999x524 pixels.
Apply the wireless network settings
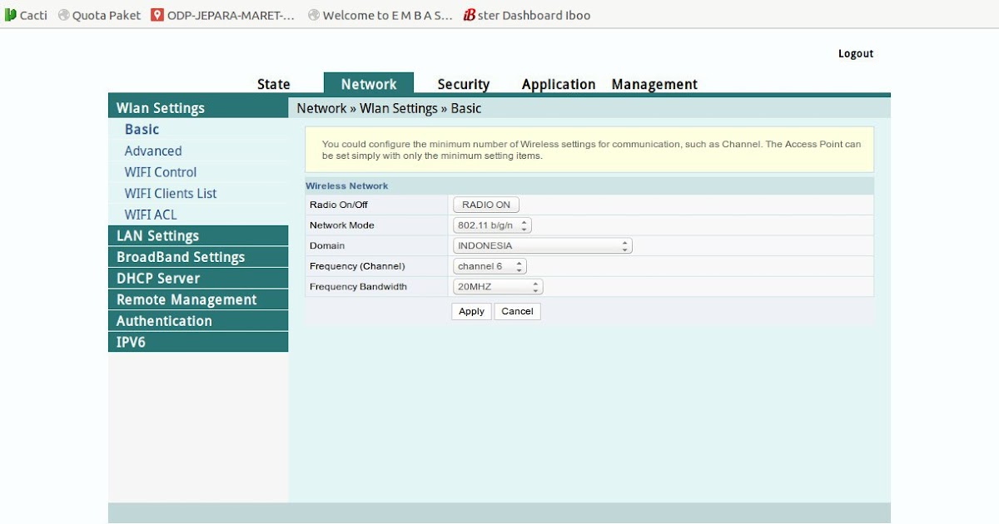click(x=470, y=311)
